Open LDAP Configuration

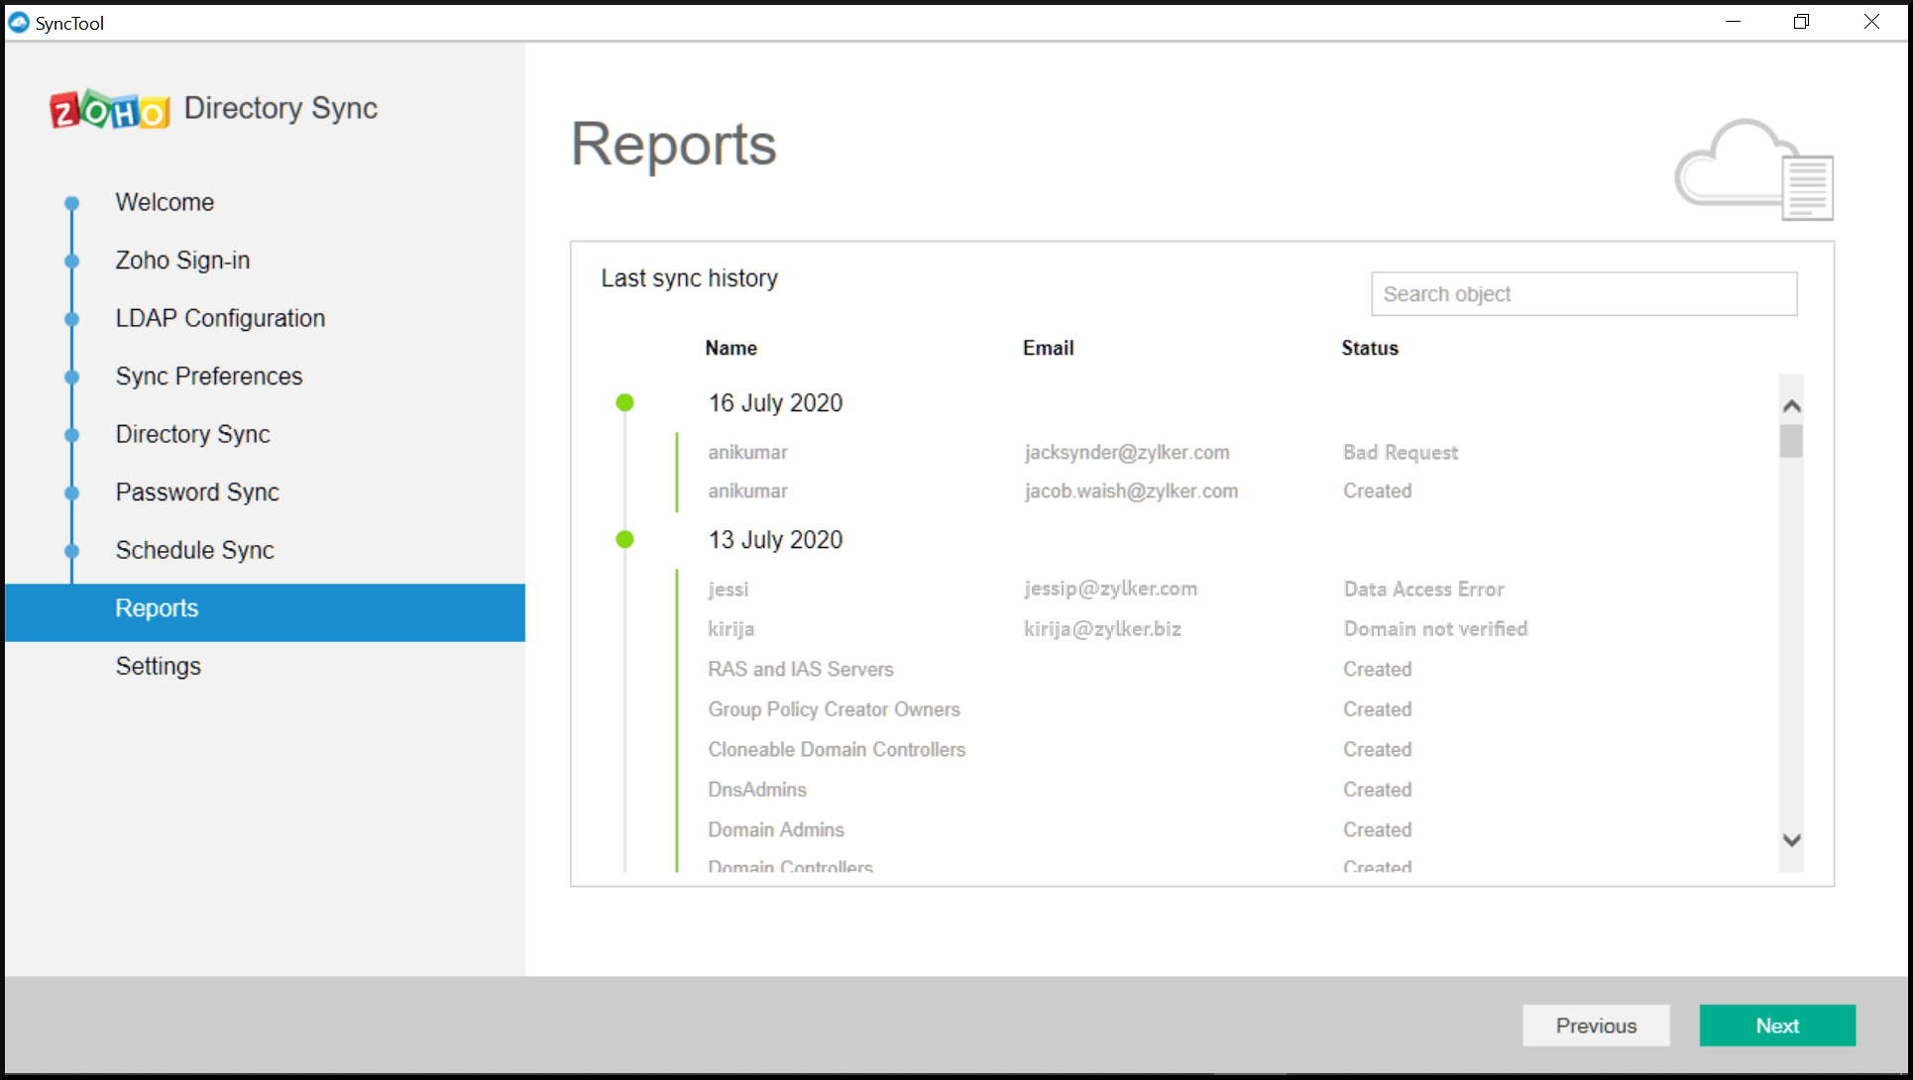[x=219, y=318]
